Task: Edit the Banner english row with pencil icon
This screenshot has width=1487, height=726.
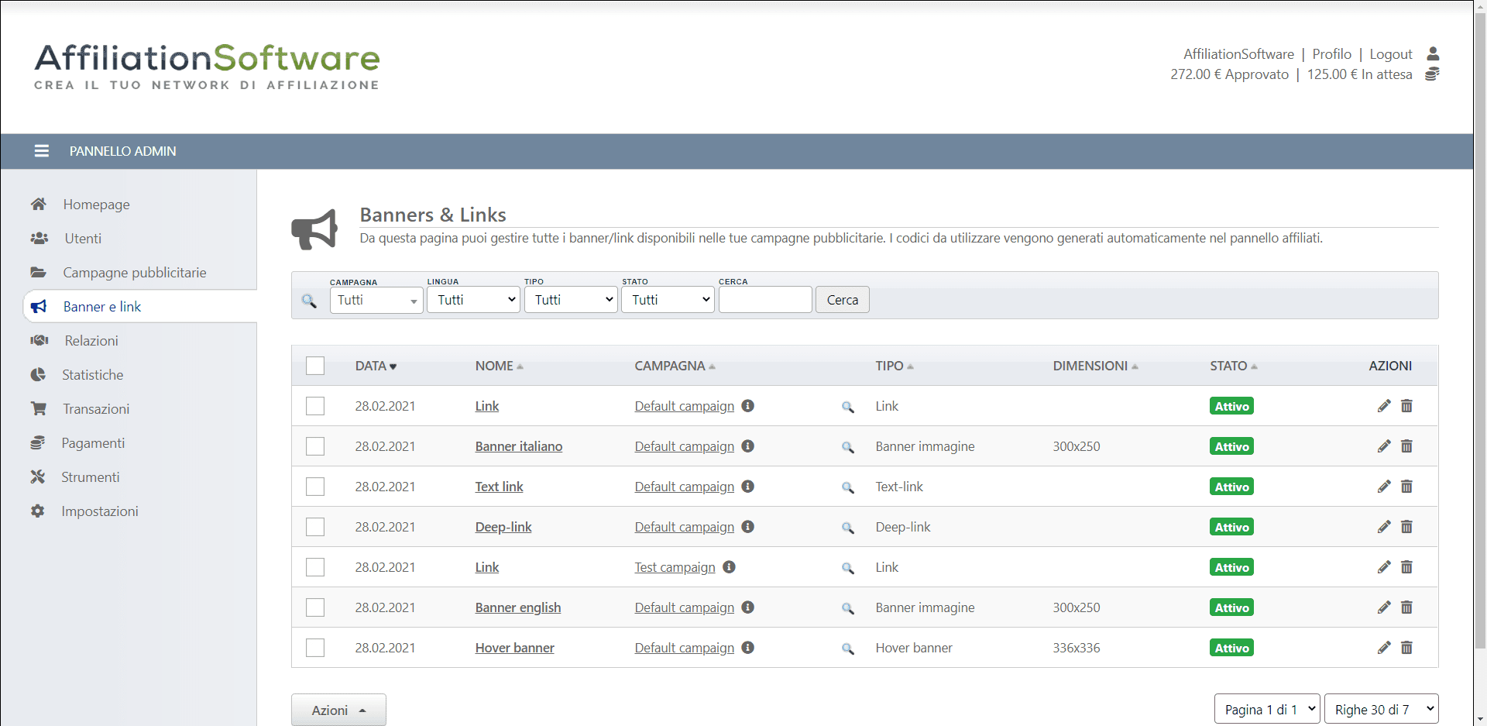Action: (x=1384, y=607)
